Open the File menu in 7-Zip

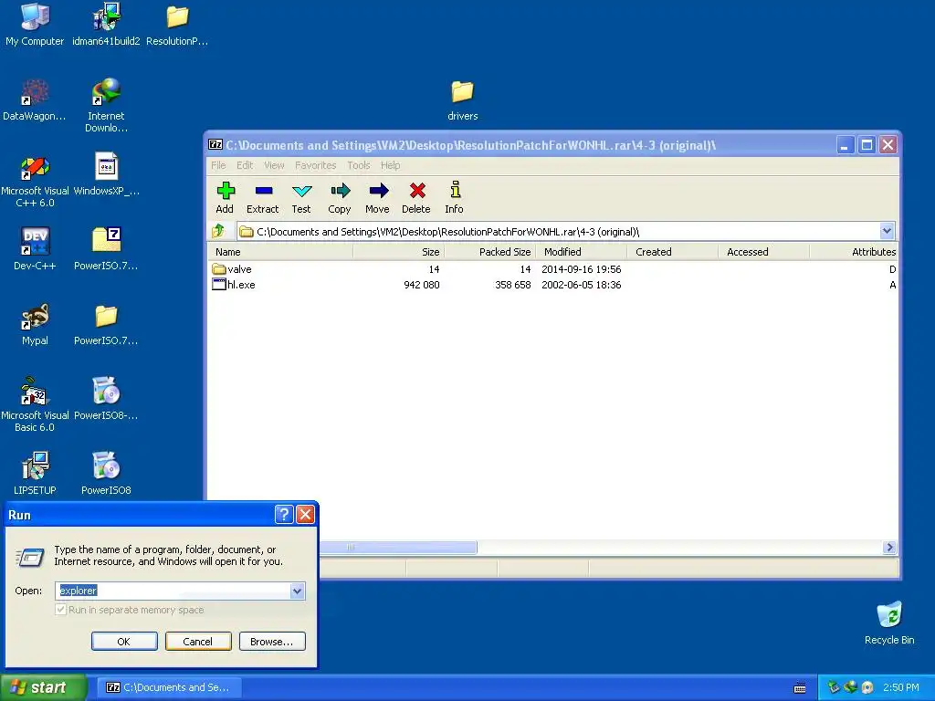218,165
